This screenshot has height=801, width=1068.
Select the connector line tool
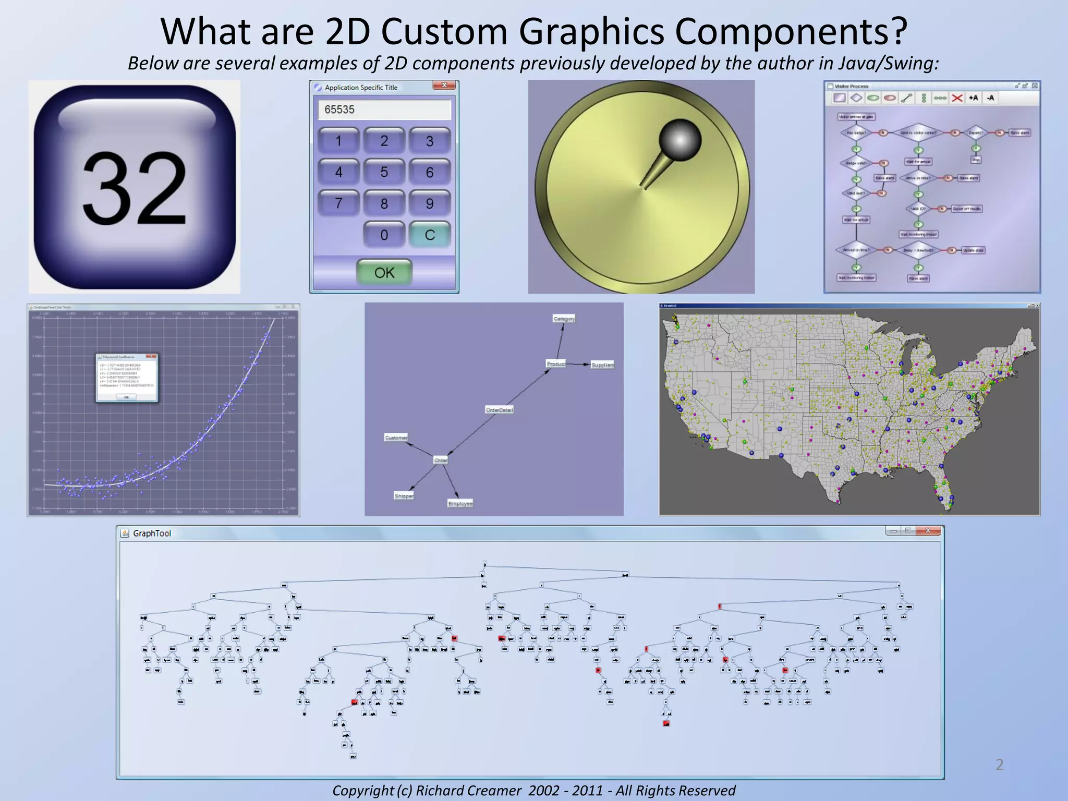pyautogui.click(x=907, y=98)
